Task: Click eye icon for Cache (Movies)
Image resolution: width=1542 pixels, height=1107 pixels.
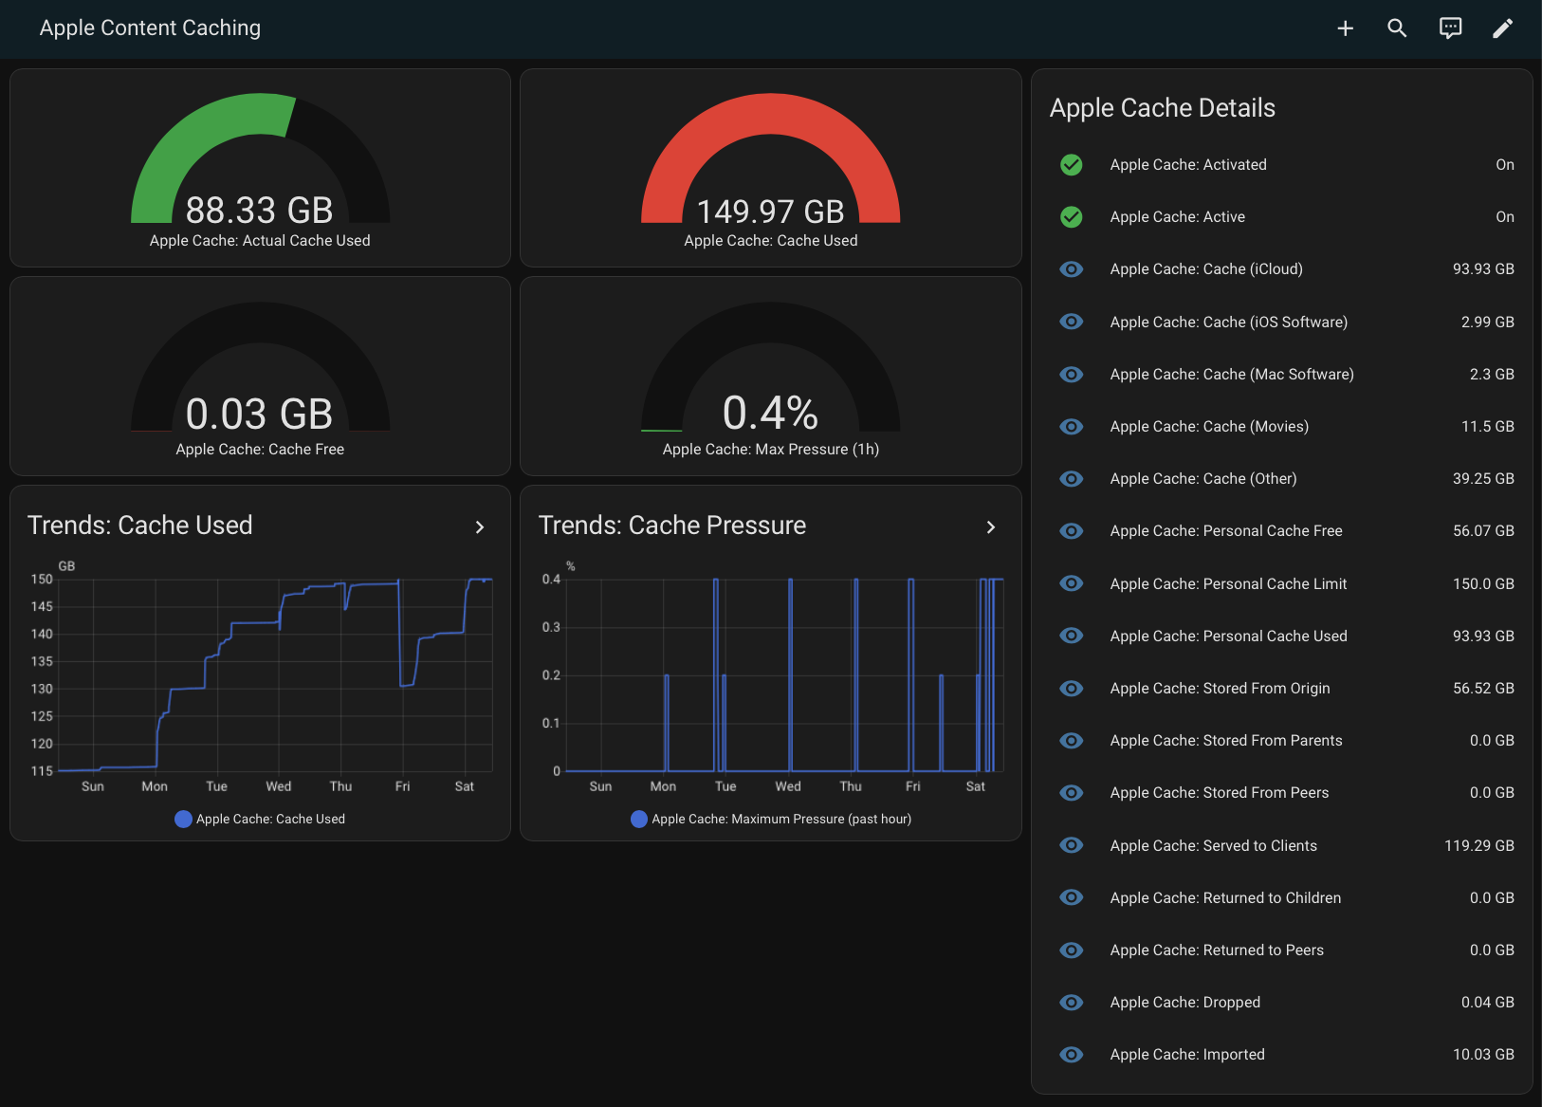Action: point(1072,427)
